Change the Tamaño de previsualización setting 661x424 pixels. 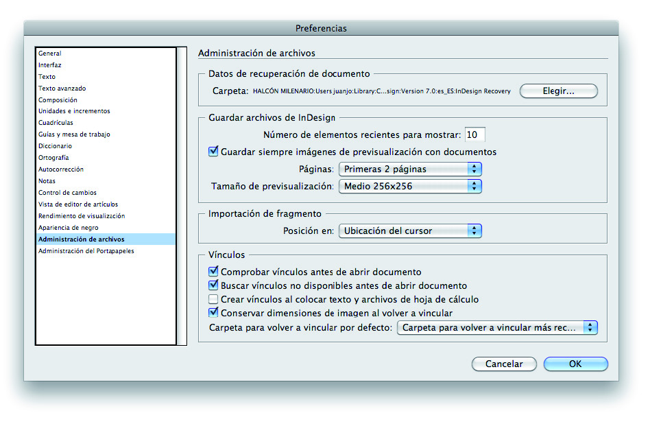410,186
